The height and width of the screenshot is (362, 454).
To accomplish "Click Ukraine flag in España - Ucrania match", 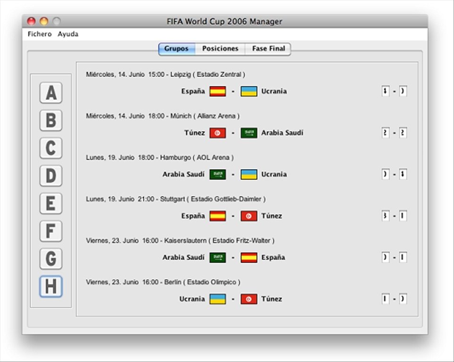I will [x=249, y=91].
